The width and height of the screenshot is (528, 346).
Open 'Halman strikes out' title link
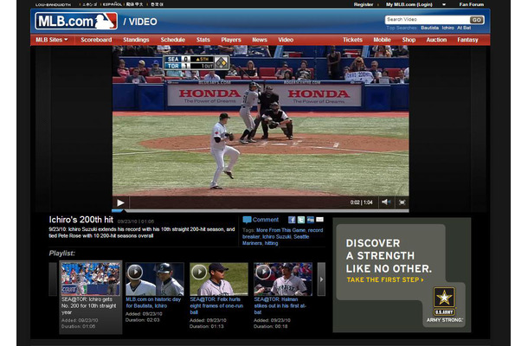pyautogui.click(x=280, y=305)
